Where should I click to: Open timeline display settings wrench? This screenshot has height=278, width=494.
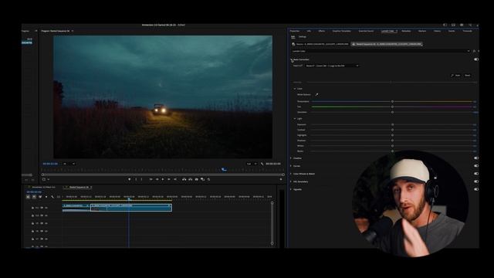point(52,197)
